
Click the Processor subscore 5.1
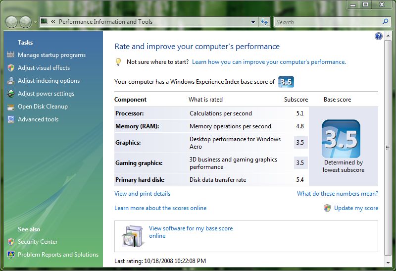pos(300,113)
